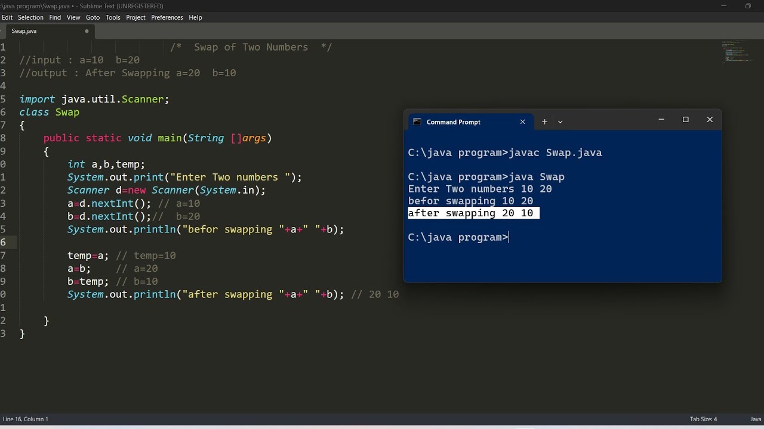Click highlighted "after swapping 20 10" terminal line
Screen dimensions: 764x429
point(474,213)
